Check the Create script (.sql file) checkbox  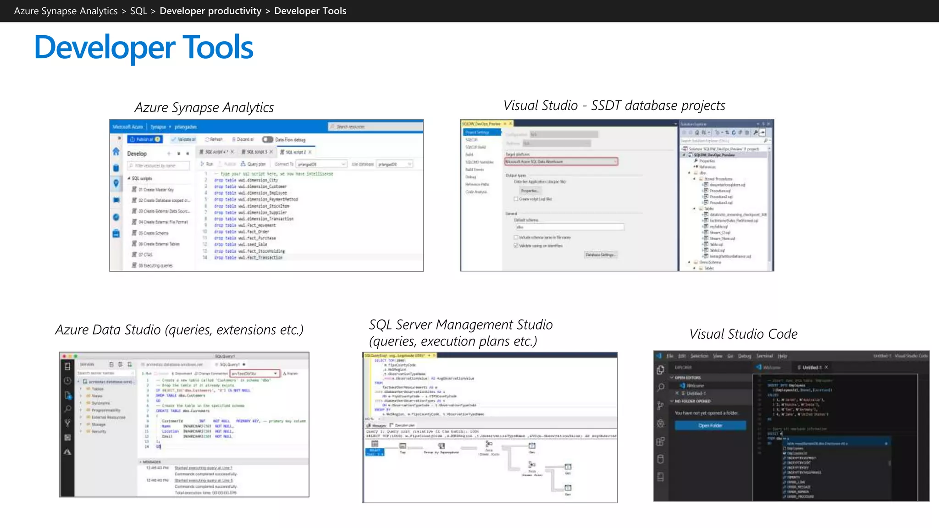pos(516,199)
